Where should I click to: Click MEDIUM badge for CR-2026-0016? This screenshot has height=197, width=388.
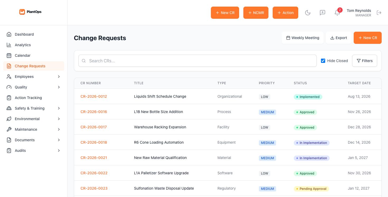(x=267, y=112)
